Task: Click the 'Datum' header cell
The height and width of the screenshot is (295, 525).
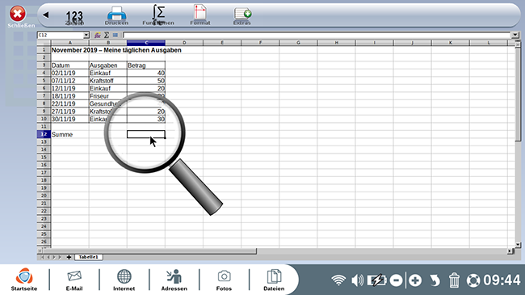Action: (70, 65)
